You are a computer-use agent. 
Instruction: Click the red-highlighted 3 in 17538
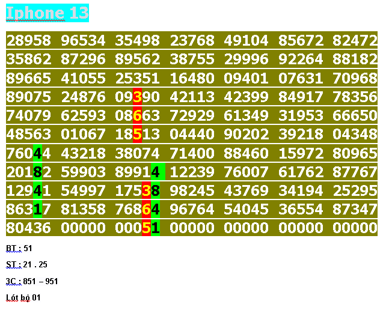coord(146,190)
